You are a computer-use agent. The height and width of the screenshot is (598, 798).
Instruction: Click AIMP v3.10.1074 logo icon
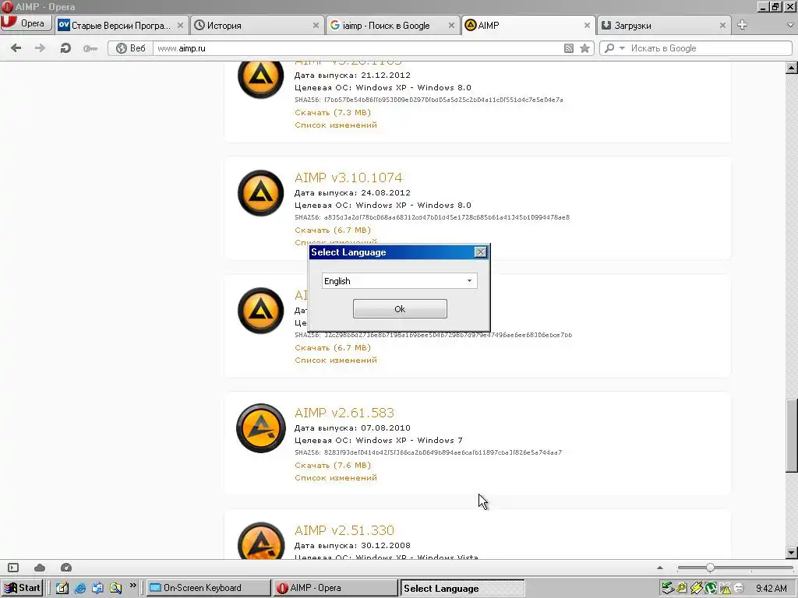point(260,193)
